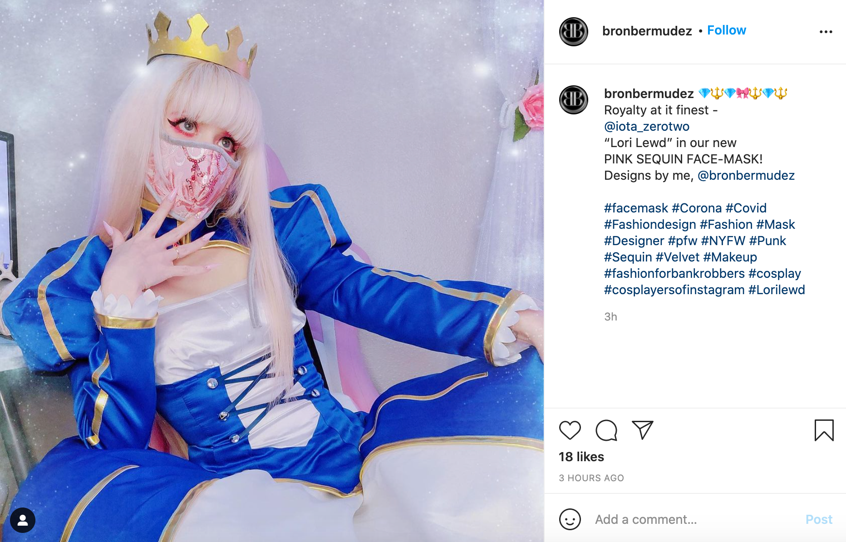
Task: Open the #fashionforbankrobbers hashtag
Action: tap(674, 273)
